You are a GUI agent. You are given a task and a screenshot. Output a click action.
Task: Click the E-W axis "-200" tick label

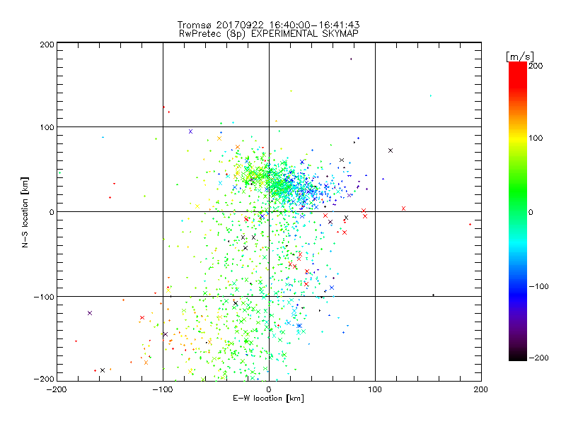[57, 389]
